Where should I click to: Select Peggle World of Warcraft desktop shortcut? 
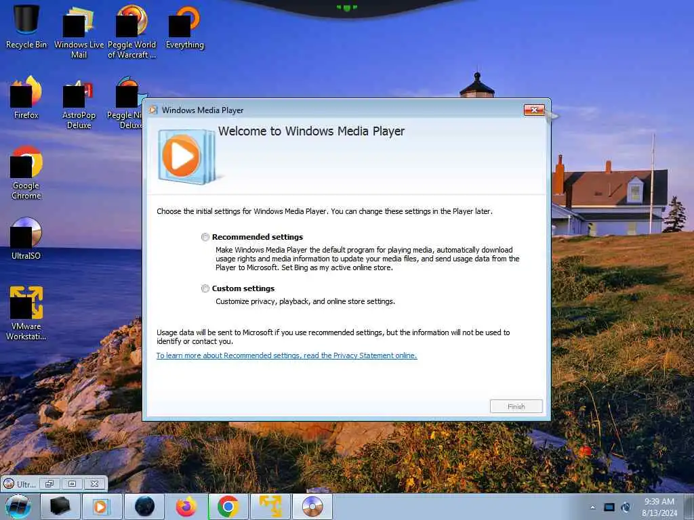click(x=131, y=32)
